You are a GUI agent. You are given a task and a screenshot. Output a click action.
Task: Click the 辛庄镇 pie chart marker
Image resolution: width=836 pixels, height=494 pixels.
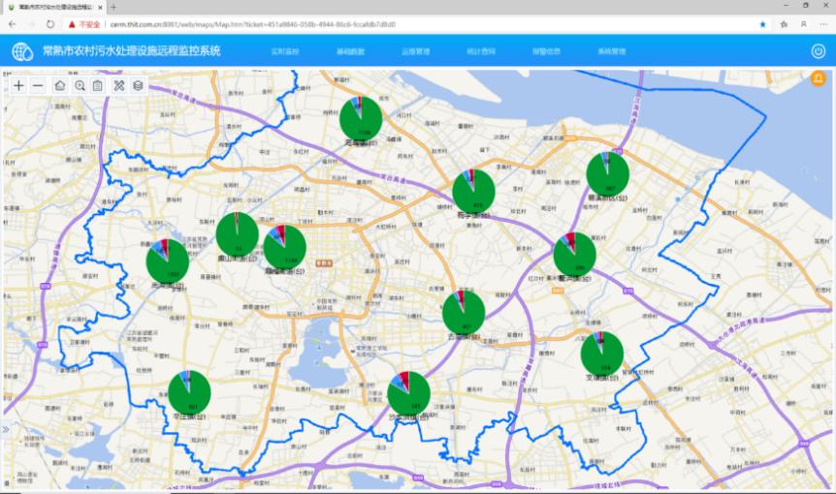pyautogui.click(x=189, y=391)
